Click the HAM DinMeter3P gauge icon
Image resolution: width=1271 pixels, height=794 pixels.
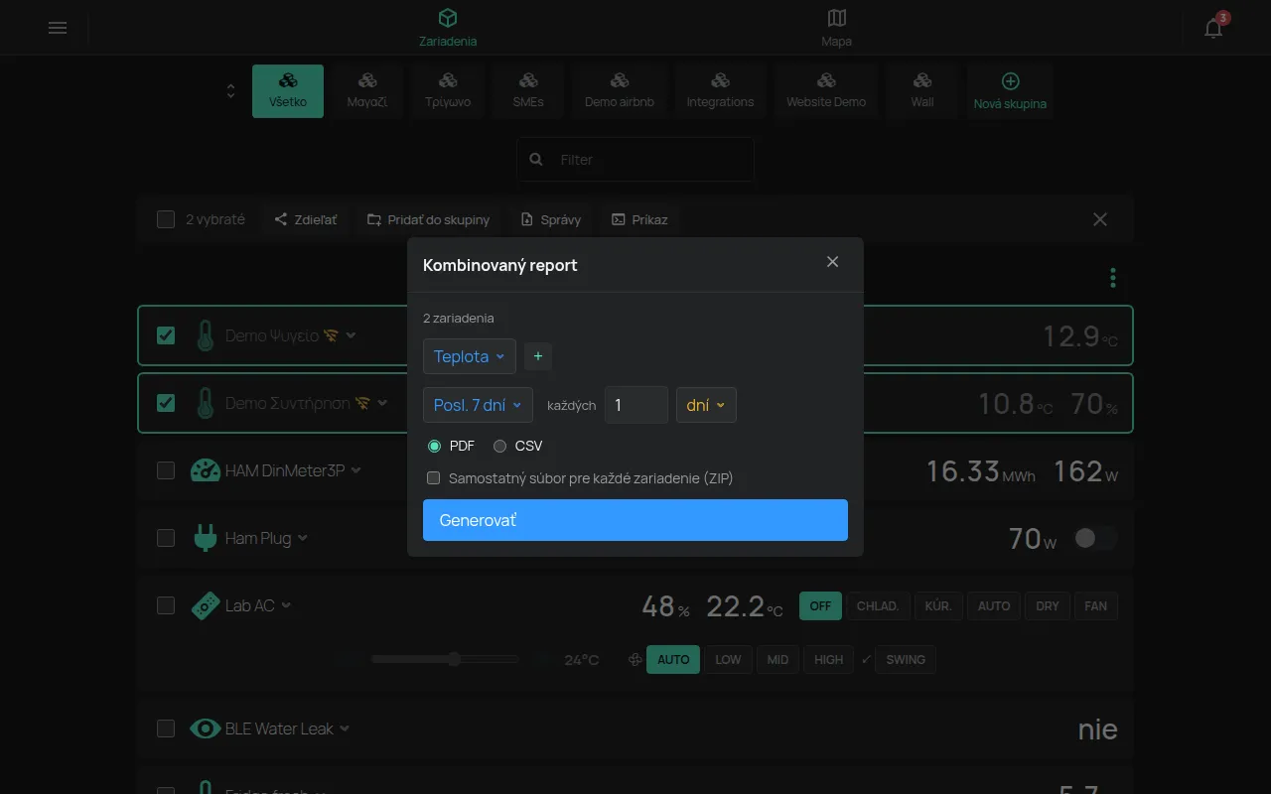point(205,470)
